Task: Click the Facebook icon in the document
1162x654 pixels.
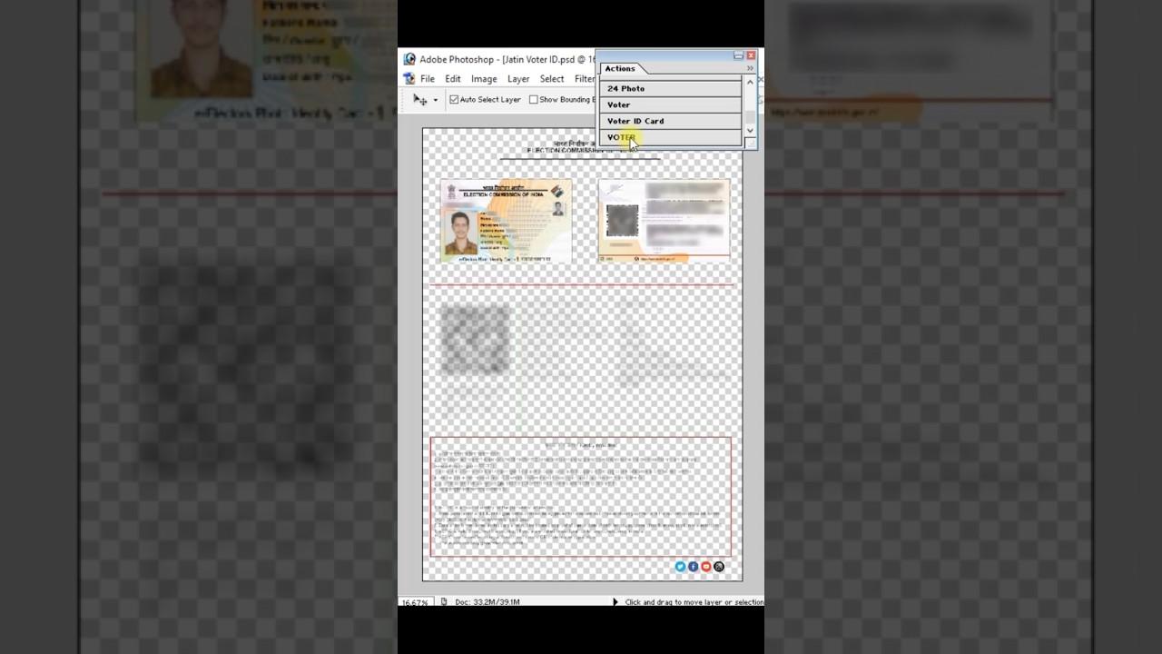Action: tap(693, 567)
